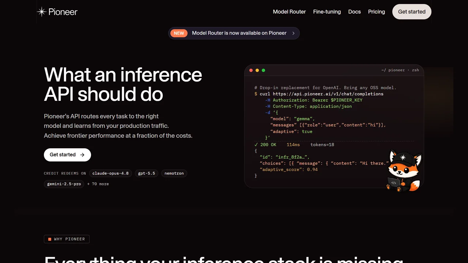Click the "tokens=18" value

coord(322,145)
